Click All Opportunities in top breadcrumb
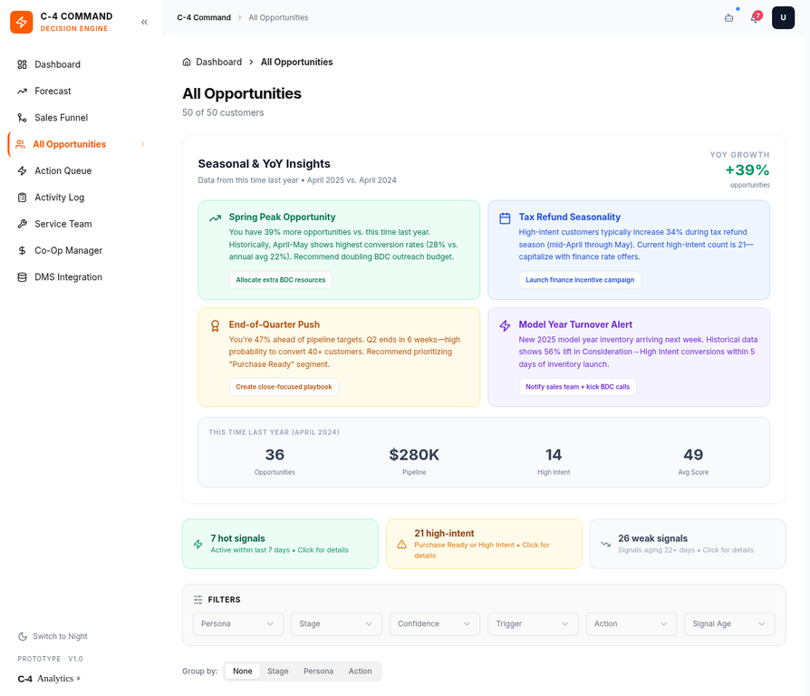 [x=278, y=17]
